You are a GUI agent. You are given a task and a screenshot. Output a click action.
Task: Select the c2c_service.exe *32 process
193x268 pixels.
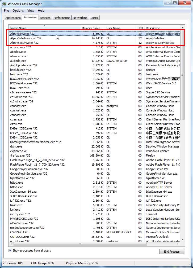coord(95,92)
